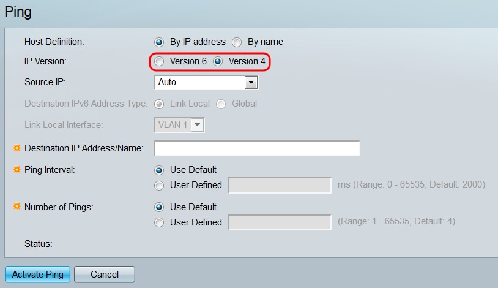Viewport: 498px width, 288px height.
Task: Select the By IP address radio button
Action: 160,42
